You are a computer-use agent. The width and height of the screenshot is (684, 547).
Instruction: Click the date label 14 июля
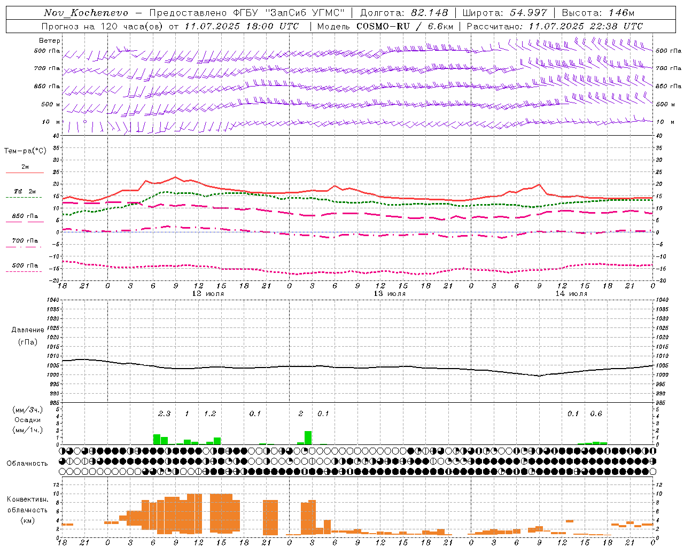click(x=571, y=294)
